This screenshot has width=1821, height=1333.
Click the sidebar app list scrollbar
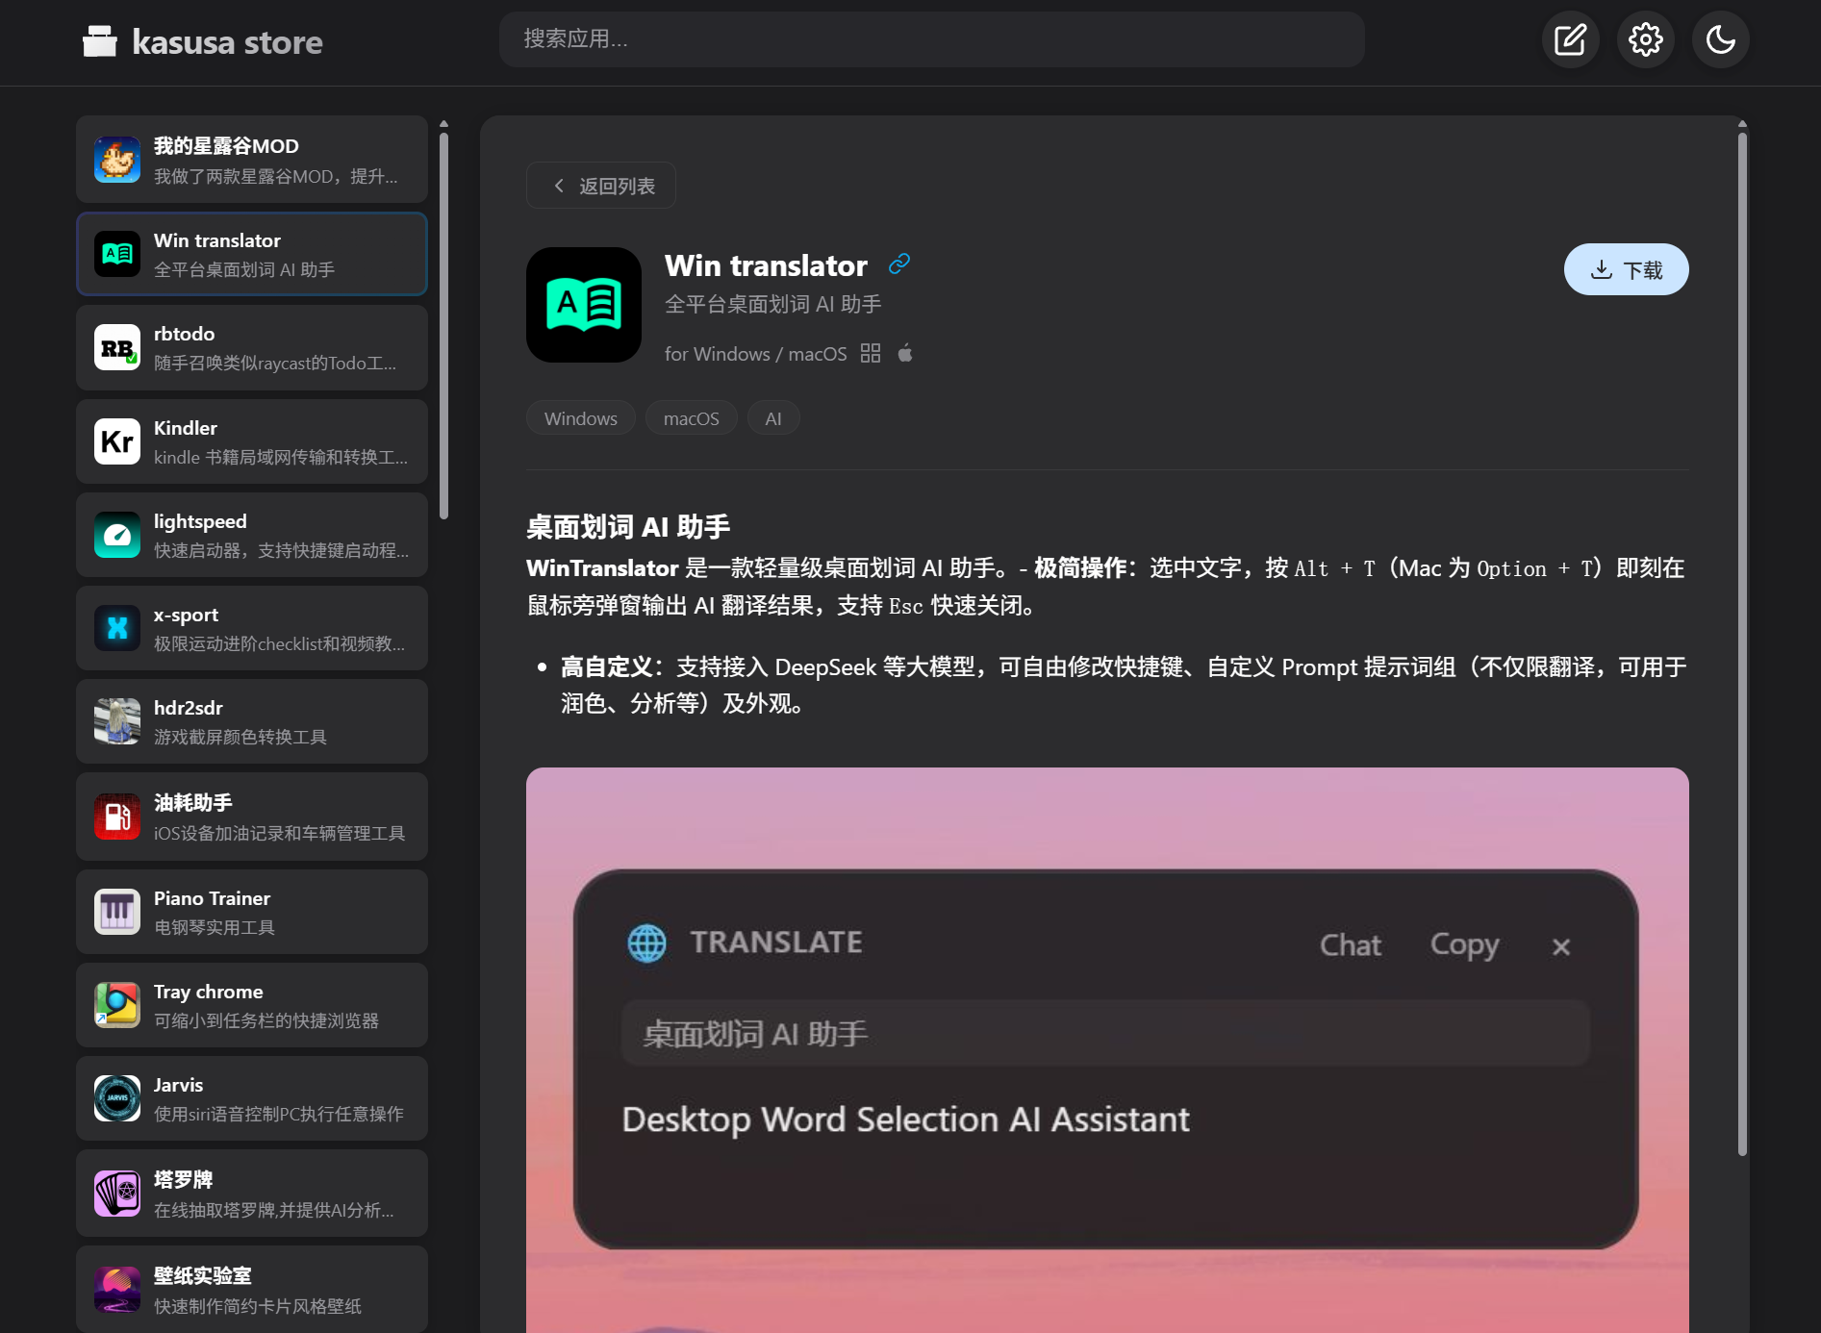tap(443, 326)
